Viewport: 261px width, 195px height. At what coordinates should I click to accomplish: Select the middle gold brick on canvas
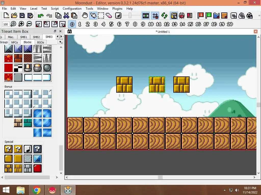click(157, 85)
